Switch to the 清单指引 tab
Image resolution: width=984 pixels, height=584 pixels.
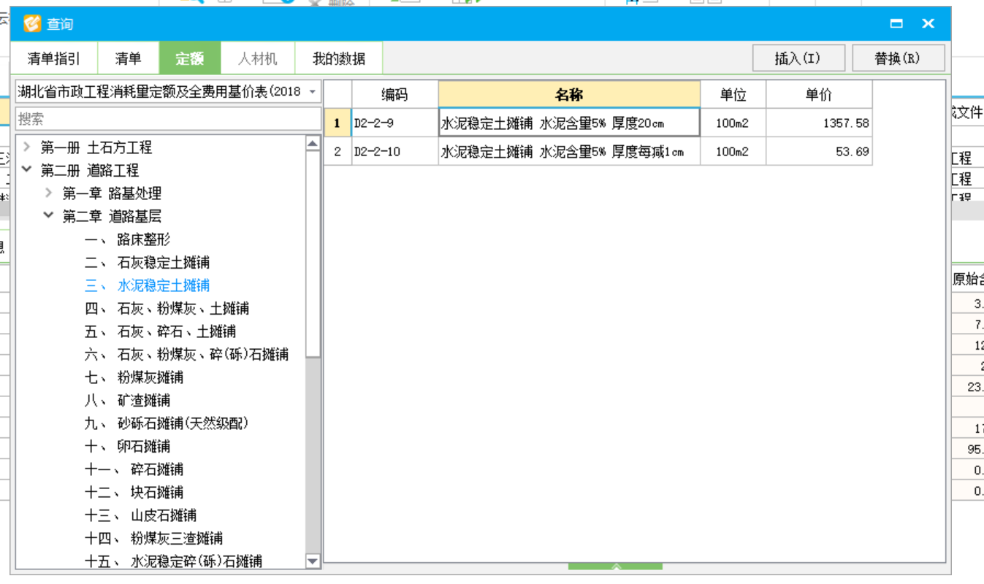click(53, 58)
